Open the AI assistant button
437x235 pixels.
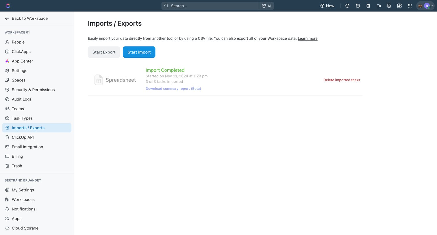pyautogui.click(x=266, y=6)
